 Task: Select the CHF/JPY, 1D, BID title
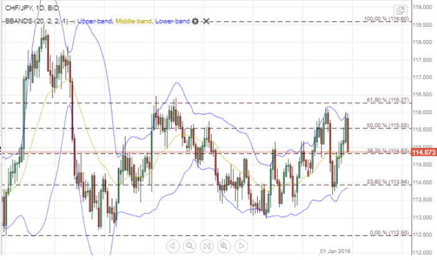[32, 8]
